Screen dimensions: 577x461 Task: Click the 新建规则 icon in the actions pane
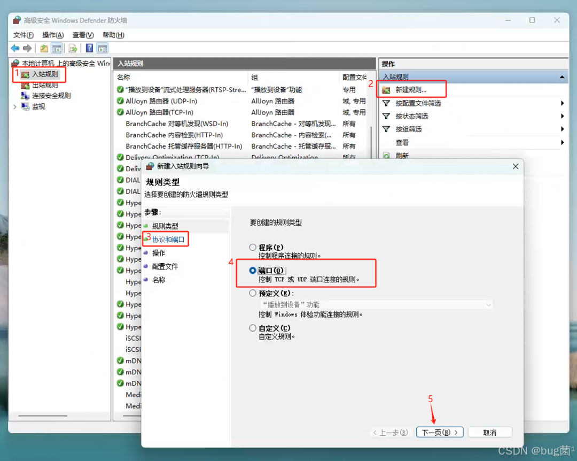(x=386, y=89)
